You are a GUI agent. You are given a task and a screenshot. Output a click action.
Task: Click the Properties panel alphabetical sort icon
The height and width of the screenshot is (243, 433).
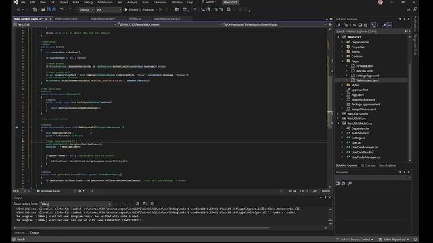pos(343,183)
